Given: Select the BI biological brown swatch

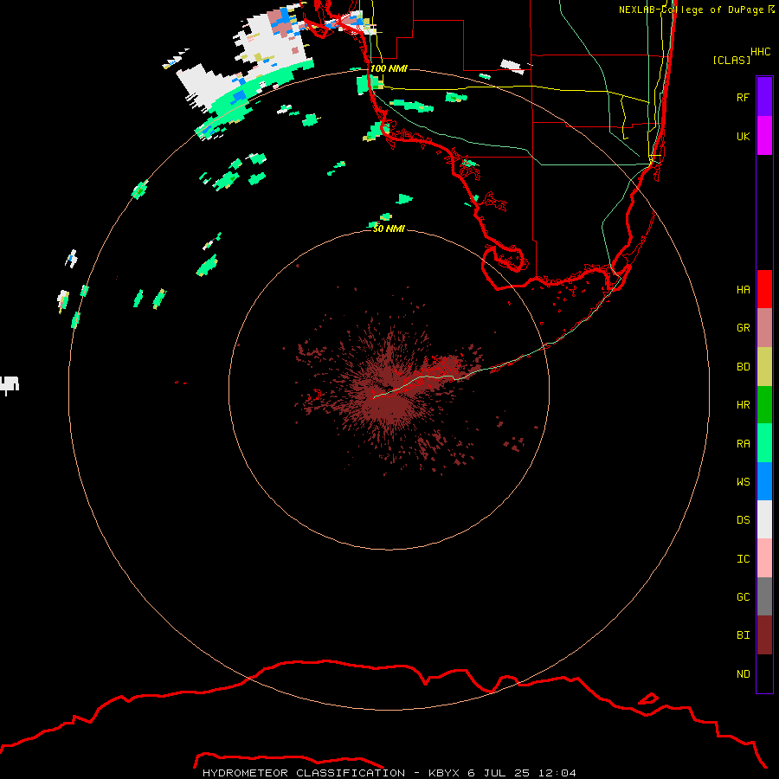Looking at the screenshot, I should tap(764, 635).
